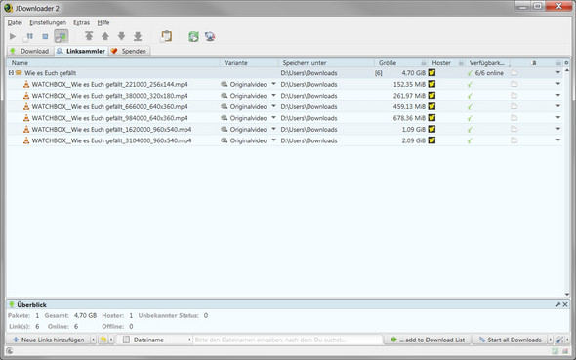Click folder icon in the package row
576x360 pixels.
coord(514,73)
